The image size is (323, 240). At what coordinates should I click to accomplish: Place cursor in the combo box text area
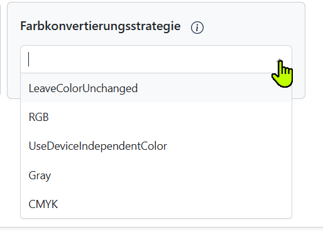[146, 60]
